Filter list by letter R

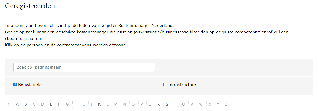159,105
